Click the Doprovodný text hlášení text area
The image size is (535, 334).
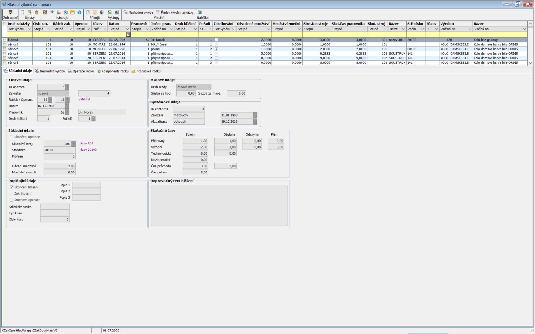(219, 205)
